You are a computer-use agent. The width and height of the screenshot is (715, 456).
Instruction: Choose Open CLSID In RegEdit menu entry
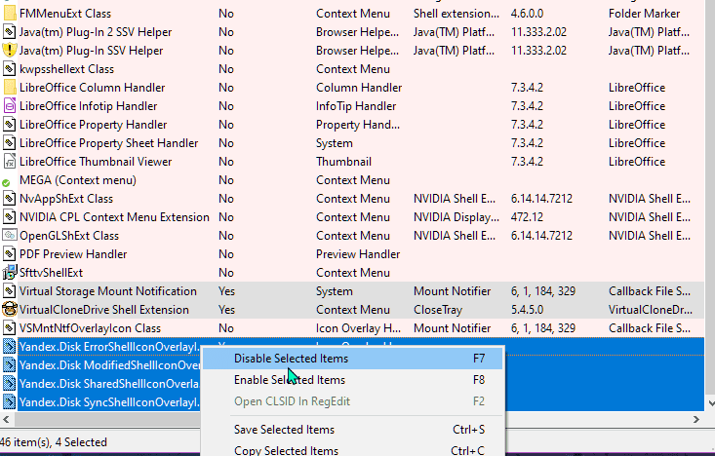click(352, 401)
